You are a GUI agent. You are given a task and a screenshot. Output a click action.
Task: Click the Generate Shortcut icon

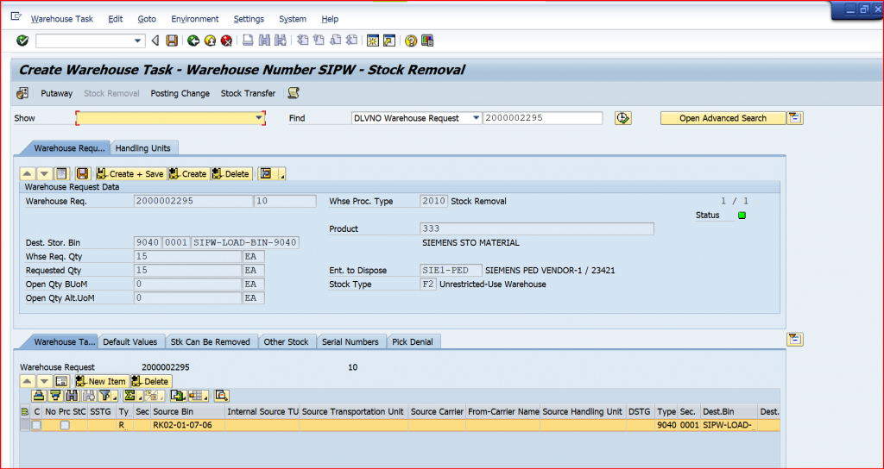click(x=389, y=41)
